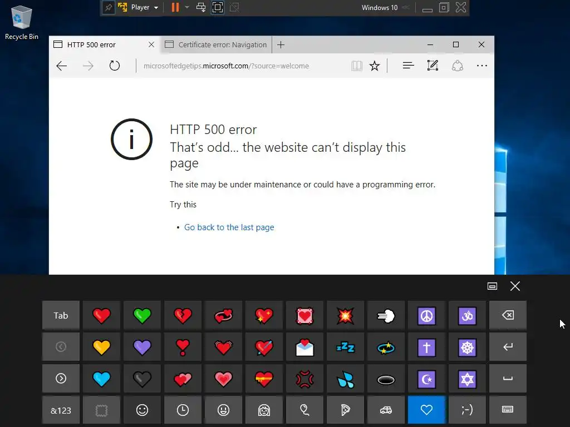Click the Edge address bar URL
Screen dimensions: 570x427
tap(226, 66)
